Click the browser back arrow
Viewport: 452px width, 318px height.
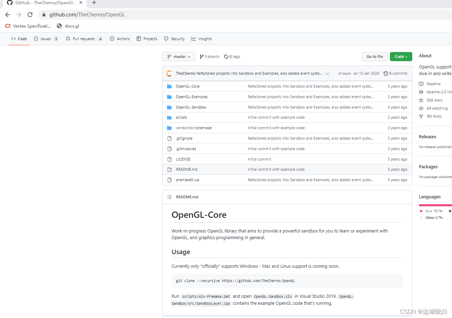[8, 15]
